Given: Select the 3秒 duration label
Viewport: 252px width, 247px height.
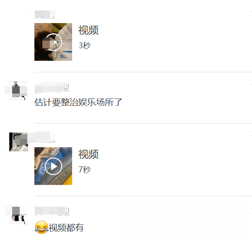Looking at the screenshot, I should [x=85, y=45].
